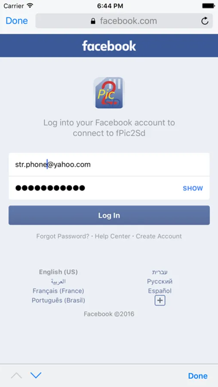Tap the reload page icon

point(205,21)
